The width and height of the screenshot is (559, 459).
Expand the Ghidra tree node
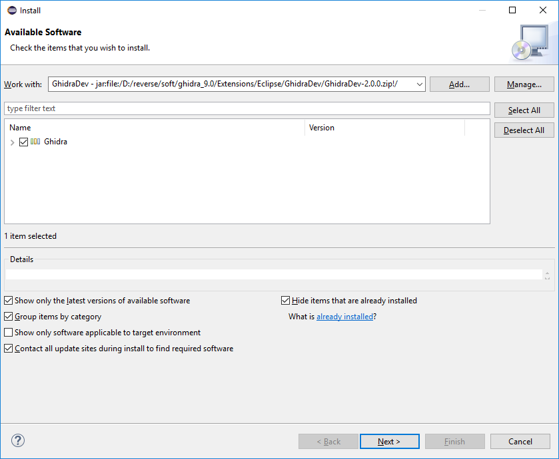click(12, 142)
